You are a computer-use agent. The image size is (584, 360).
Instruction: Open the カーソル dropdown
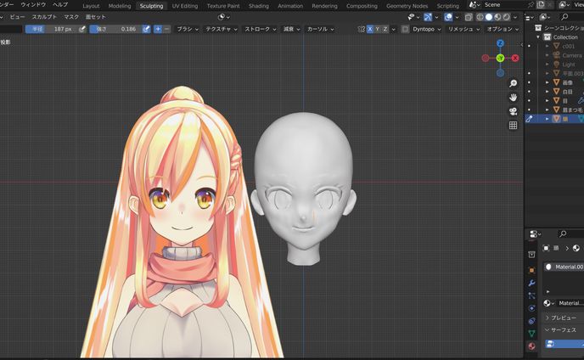click(x=320, y=29)
